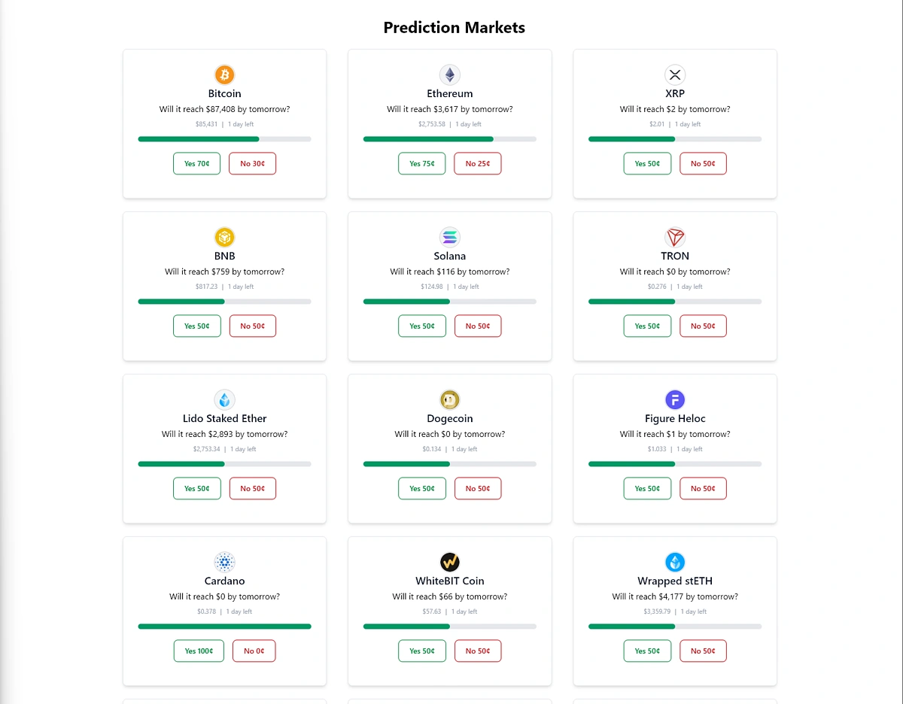Choose Yes 100¢ on Cardano
Screen dimensions: 903x704
click(199, 651)
